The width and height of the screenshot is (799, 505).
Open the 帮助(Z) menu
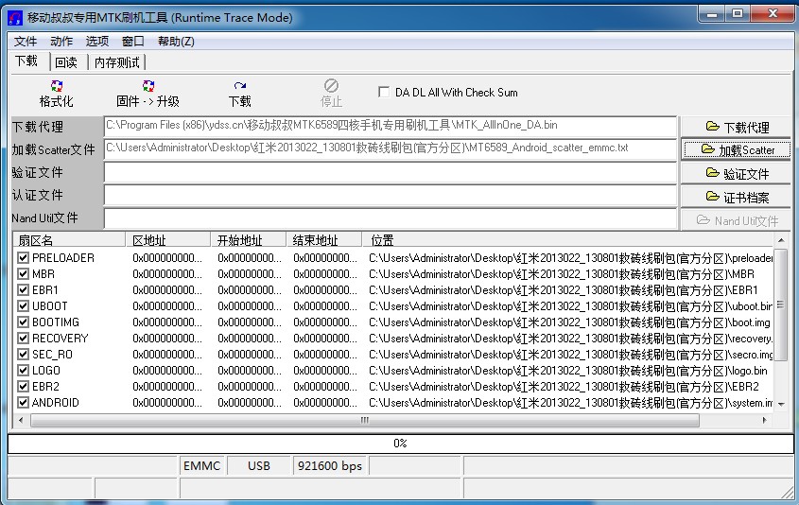[x=176, y=42]
